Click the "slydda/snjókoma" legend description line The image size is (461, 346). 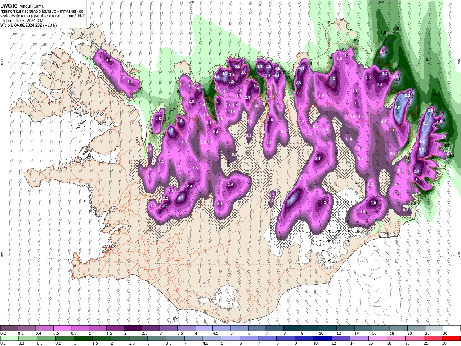tap(43, 16)
